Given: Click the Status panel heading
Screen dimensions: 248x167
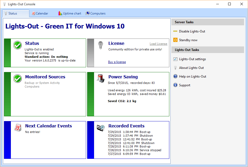Looking at the screenshot, I should 32,43.
